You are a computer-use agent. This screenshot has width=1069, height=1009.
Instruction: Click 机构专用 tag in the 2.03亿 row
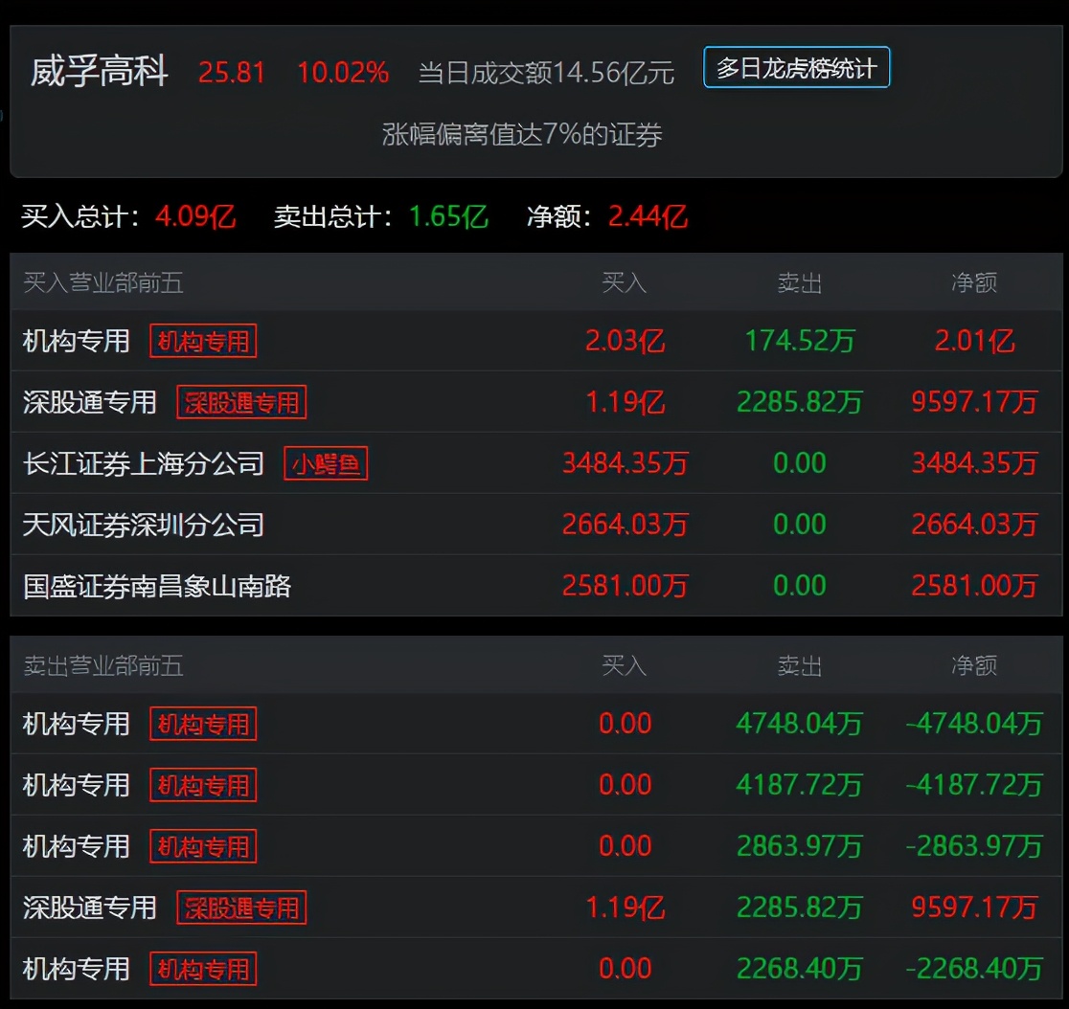[x=203, y=341]
